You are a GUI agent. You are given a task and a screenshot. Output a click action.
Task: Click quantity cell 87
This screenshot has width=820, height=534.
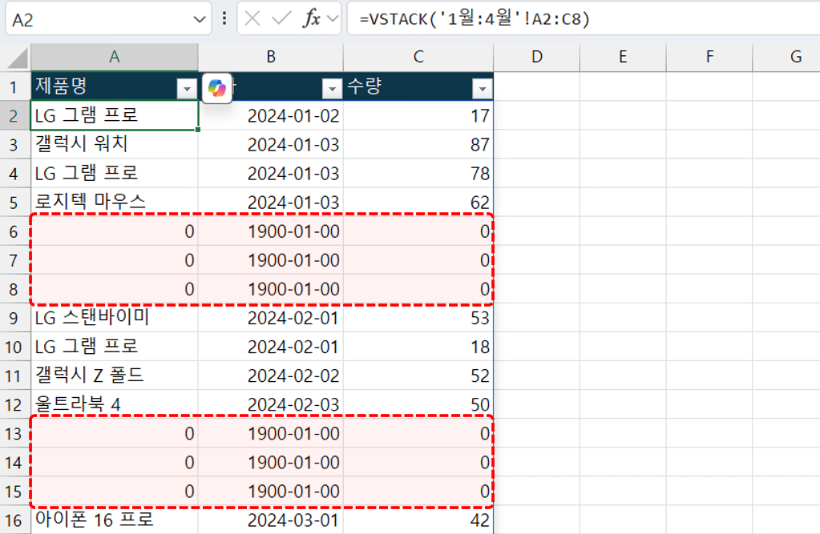[418, 144]
